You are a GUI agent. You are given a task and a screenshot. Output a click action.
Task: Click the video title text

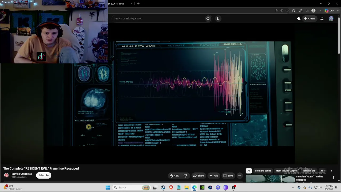click(41, 169)
